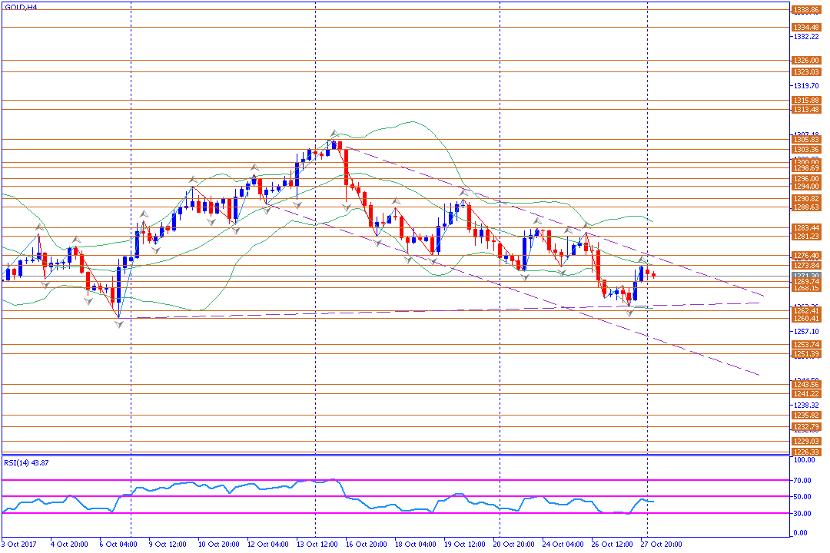Click the RSI(14) 43.87 indicator label
The image size is (830, 553).
[26, 462]
